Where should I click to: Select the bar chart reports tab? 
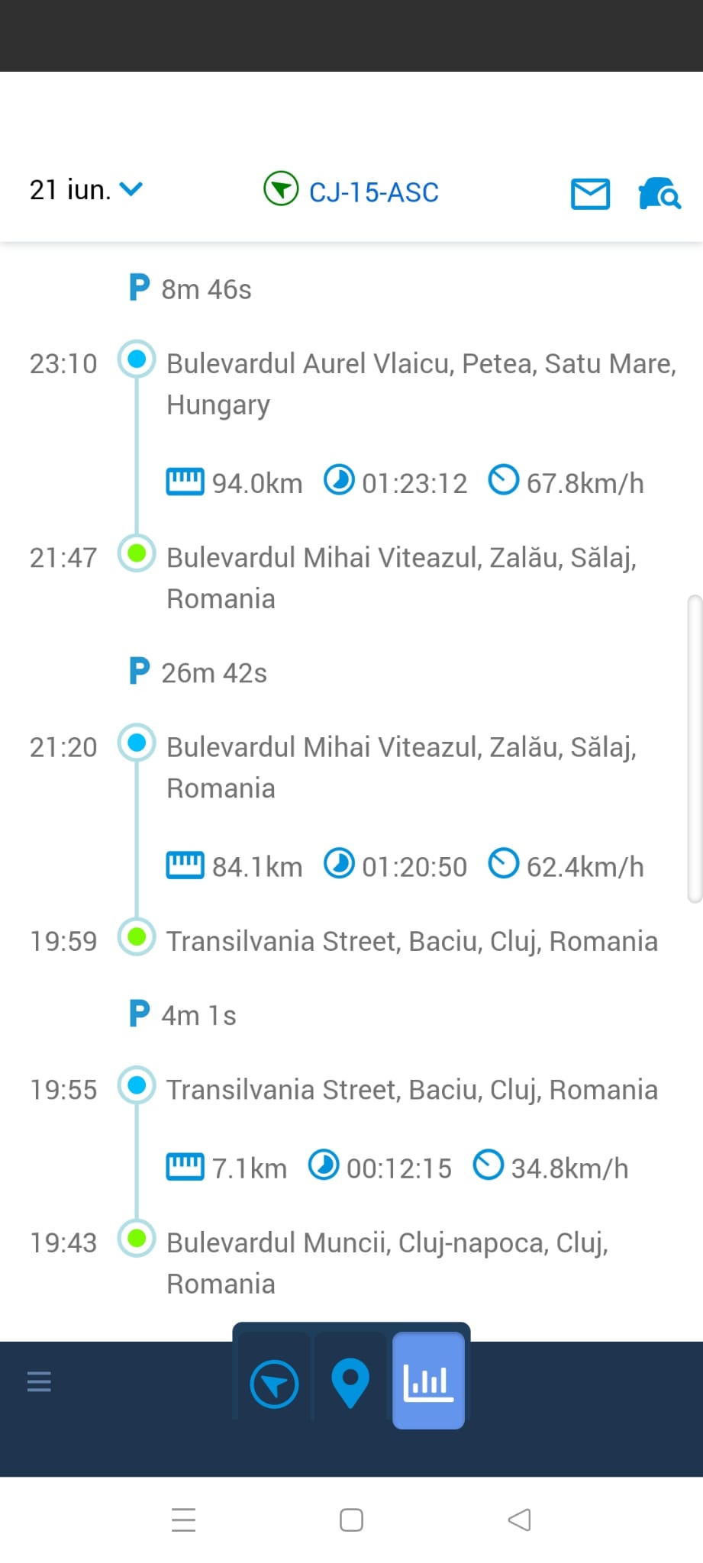428,1381
